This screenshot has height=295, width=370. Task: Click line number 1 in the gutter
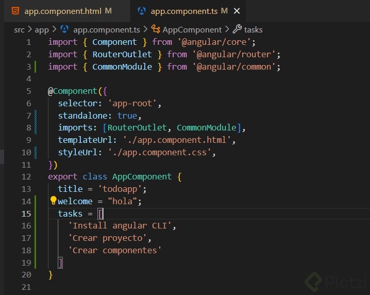tap(28, 42)
